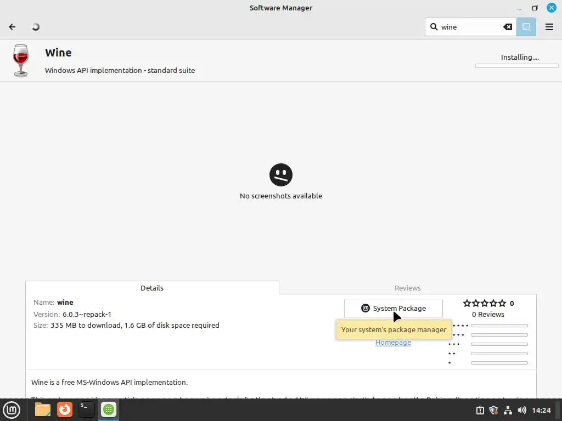Click the clock showing 14:24

coord(541,410)
